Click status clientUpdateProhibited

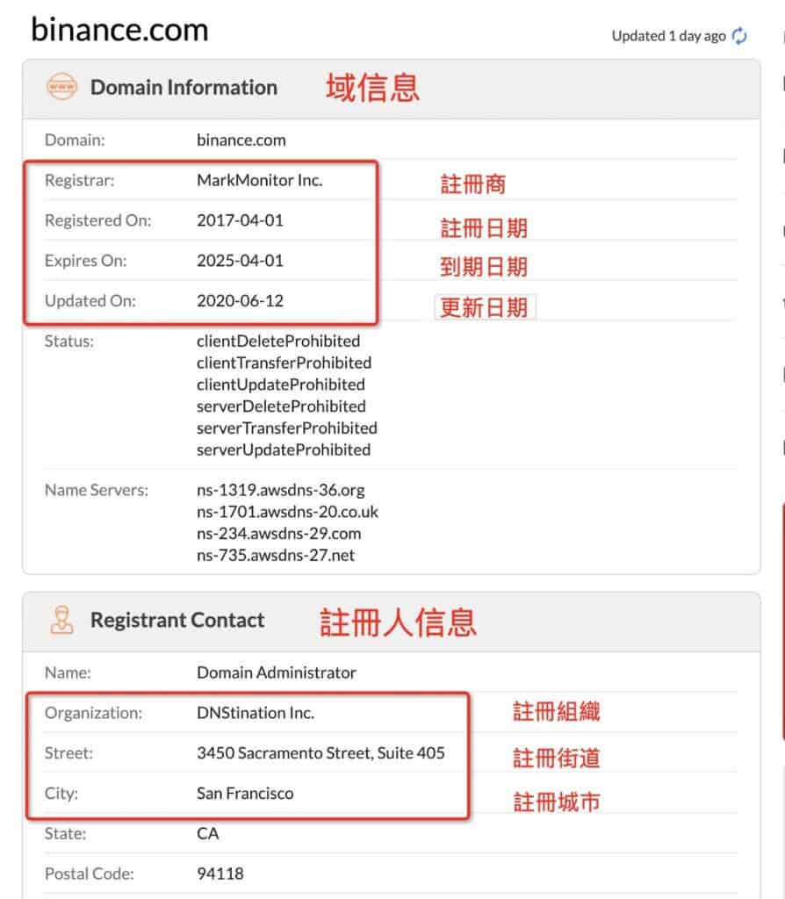pyautogui.click(x=280, y=385)
